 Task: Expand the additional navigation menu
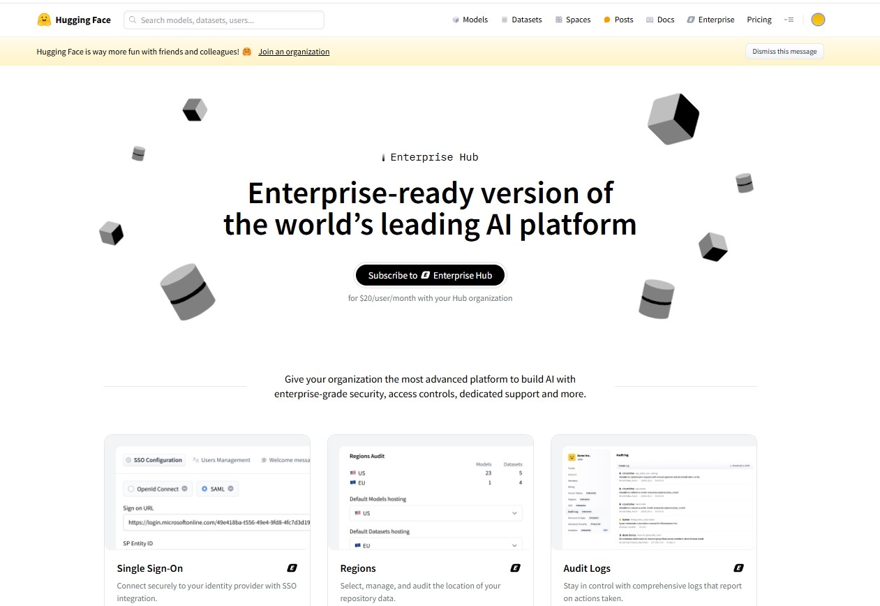(x=789, y=20)
